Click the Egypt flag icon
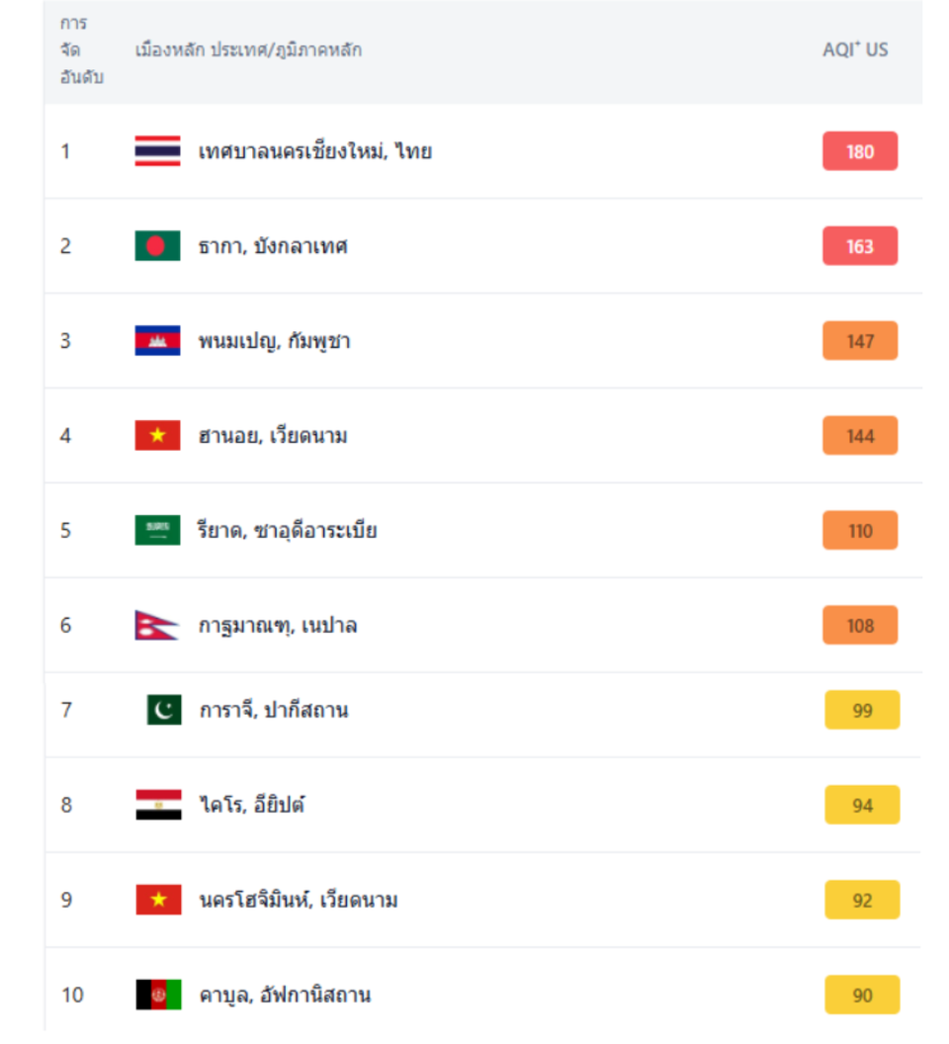 coord(158,805)
